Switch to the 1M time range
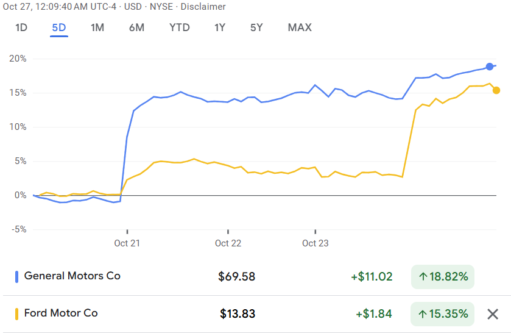The height and width of the screenshot is (333, 511). (x=97, y=27)
